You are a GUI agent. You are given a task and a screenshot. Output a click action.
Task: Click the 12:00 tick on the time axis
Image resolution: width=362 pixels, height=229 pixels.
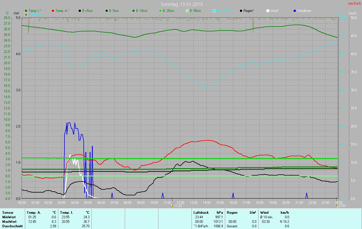point(180,203)
